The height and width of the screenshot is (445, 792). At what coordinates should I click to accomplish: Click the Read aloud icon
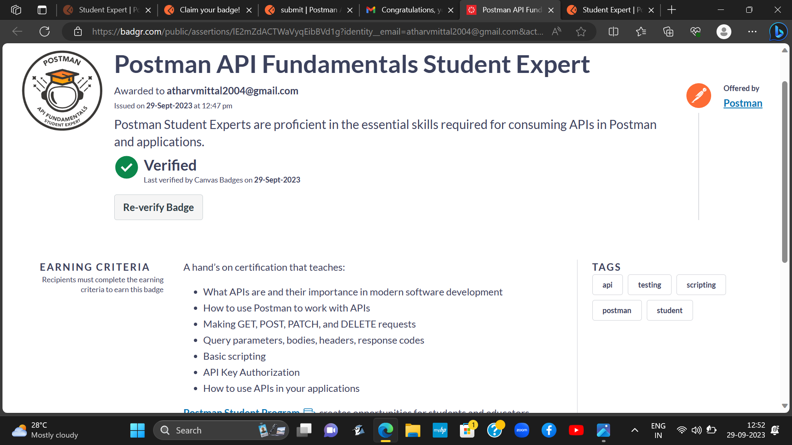[x=556, y=32]
